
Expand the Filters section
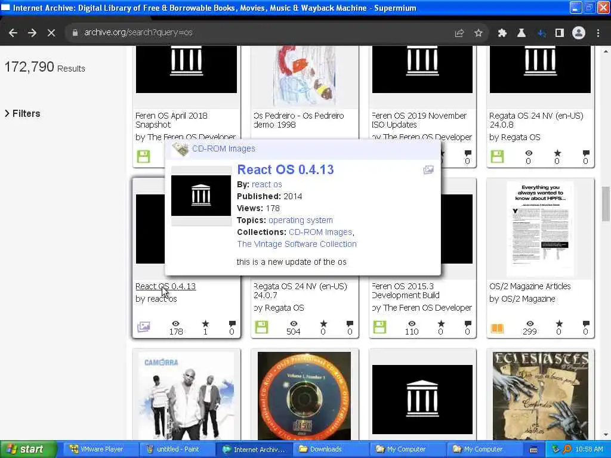(23, 113)
